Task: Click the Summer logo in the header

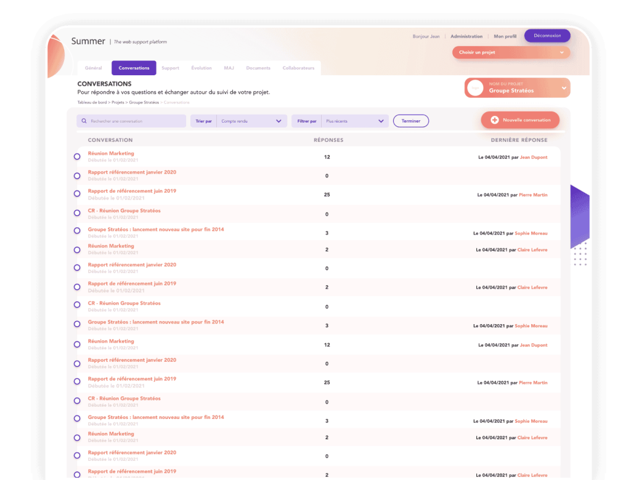Action: [88, 41]
